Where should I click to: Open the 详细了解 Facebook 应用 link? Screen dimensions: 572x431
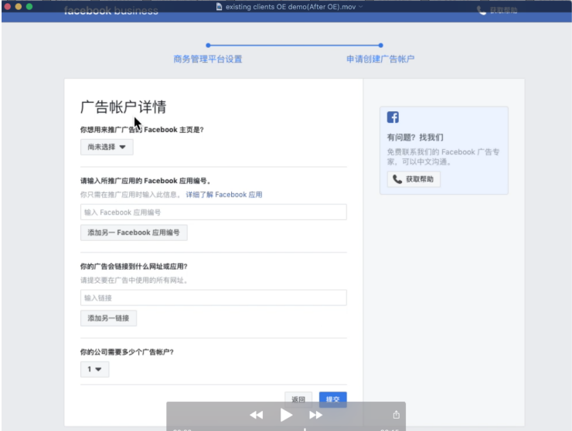pyautogui.click(x=224, y=195)
